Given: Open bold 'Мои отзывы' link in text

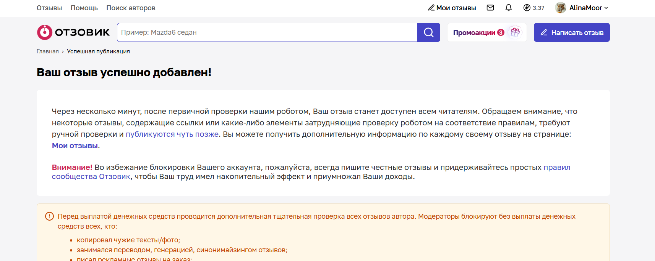Looking at the screenshot, I should pyautogui.click(x=75, y=146).
